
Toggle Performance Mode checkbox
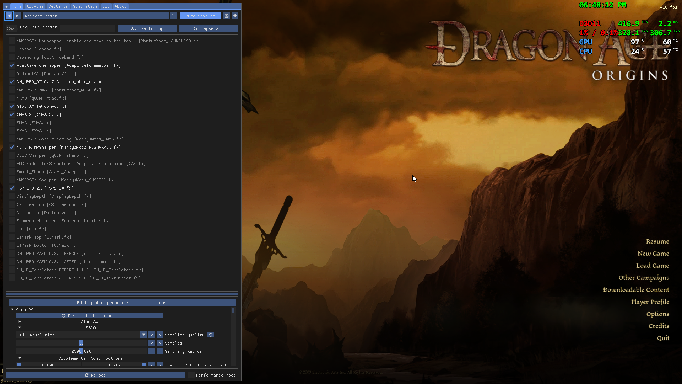click(191, 375)
